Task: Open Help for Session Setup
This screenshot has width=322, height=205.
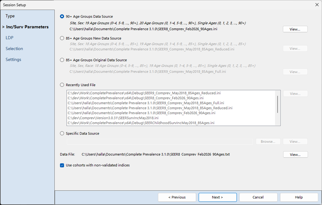Action: click(299, 197)
